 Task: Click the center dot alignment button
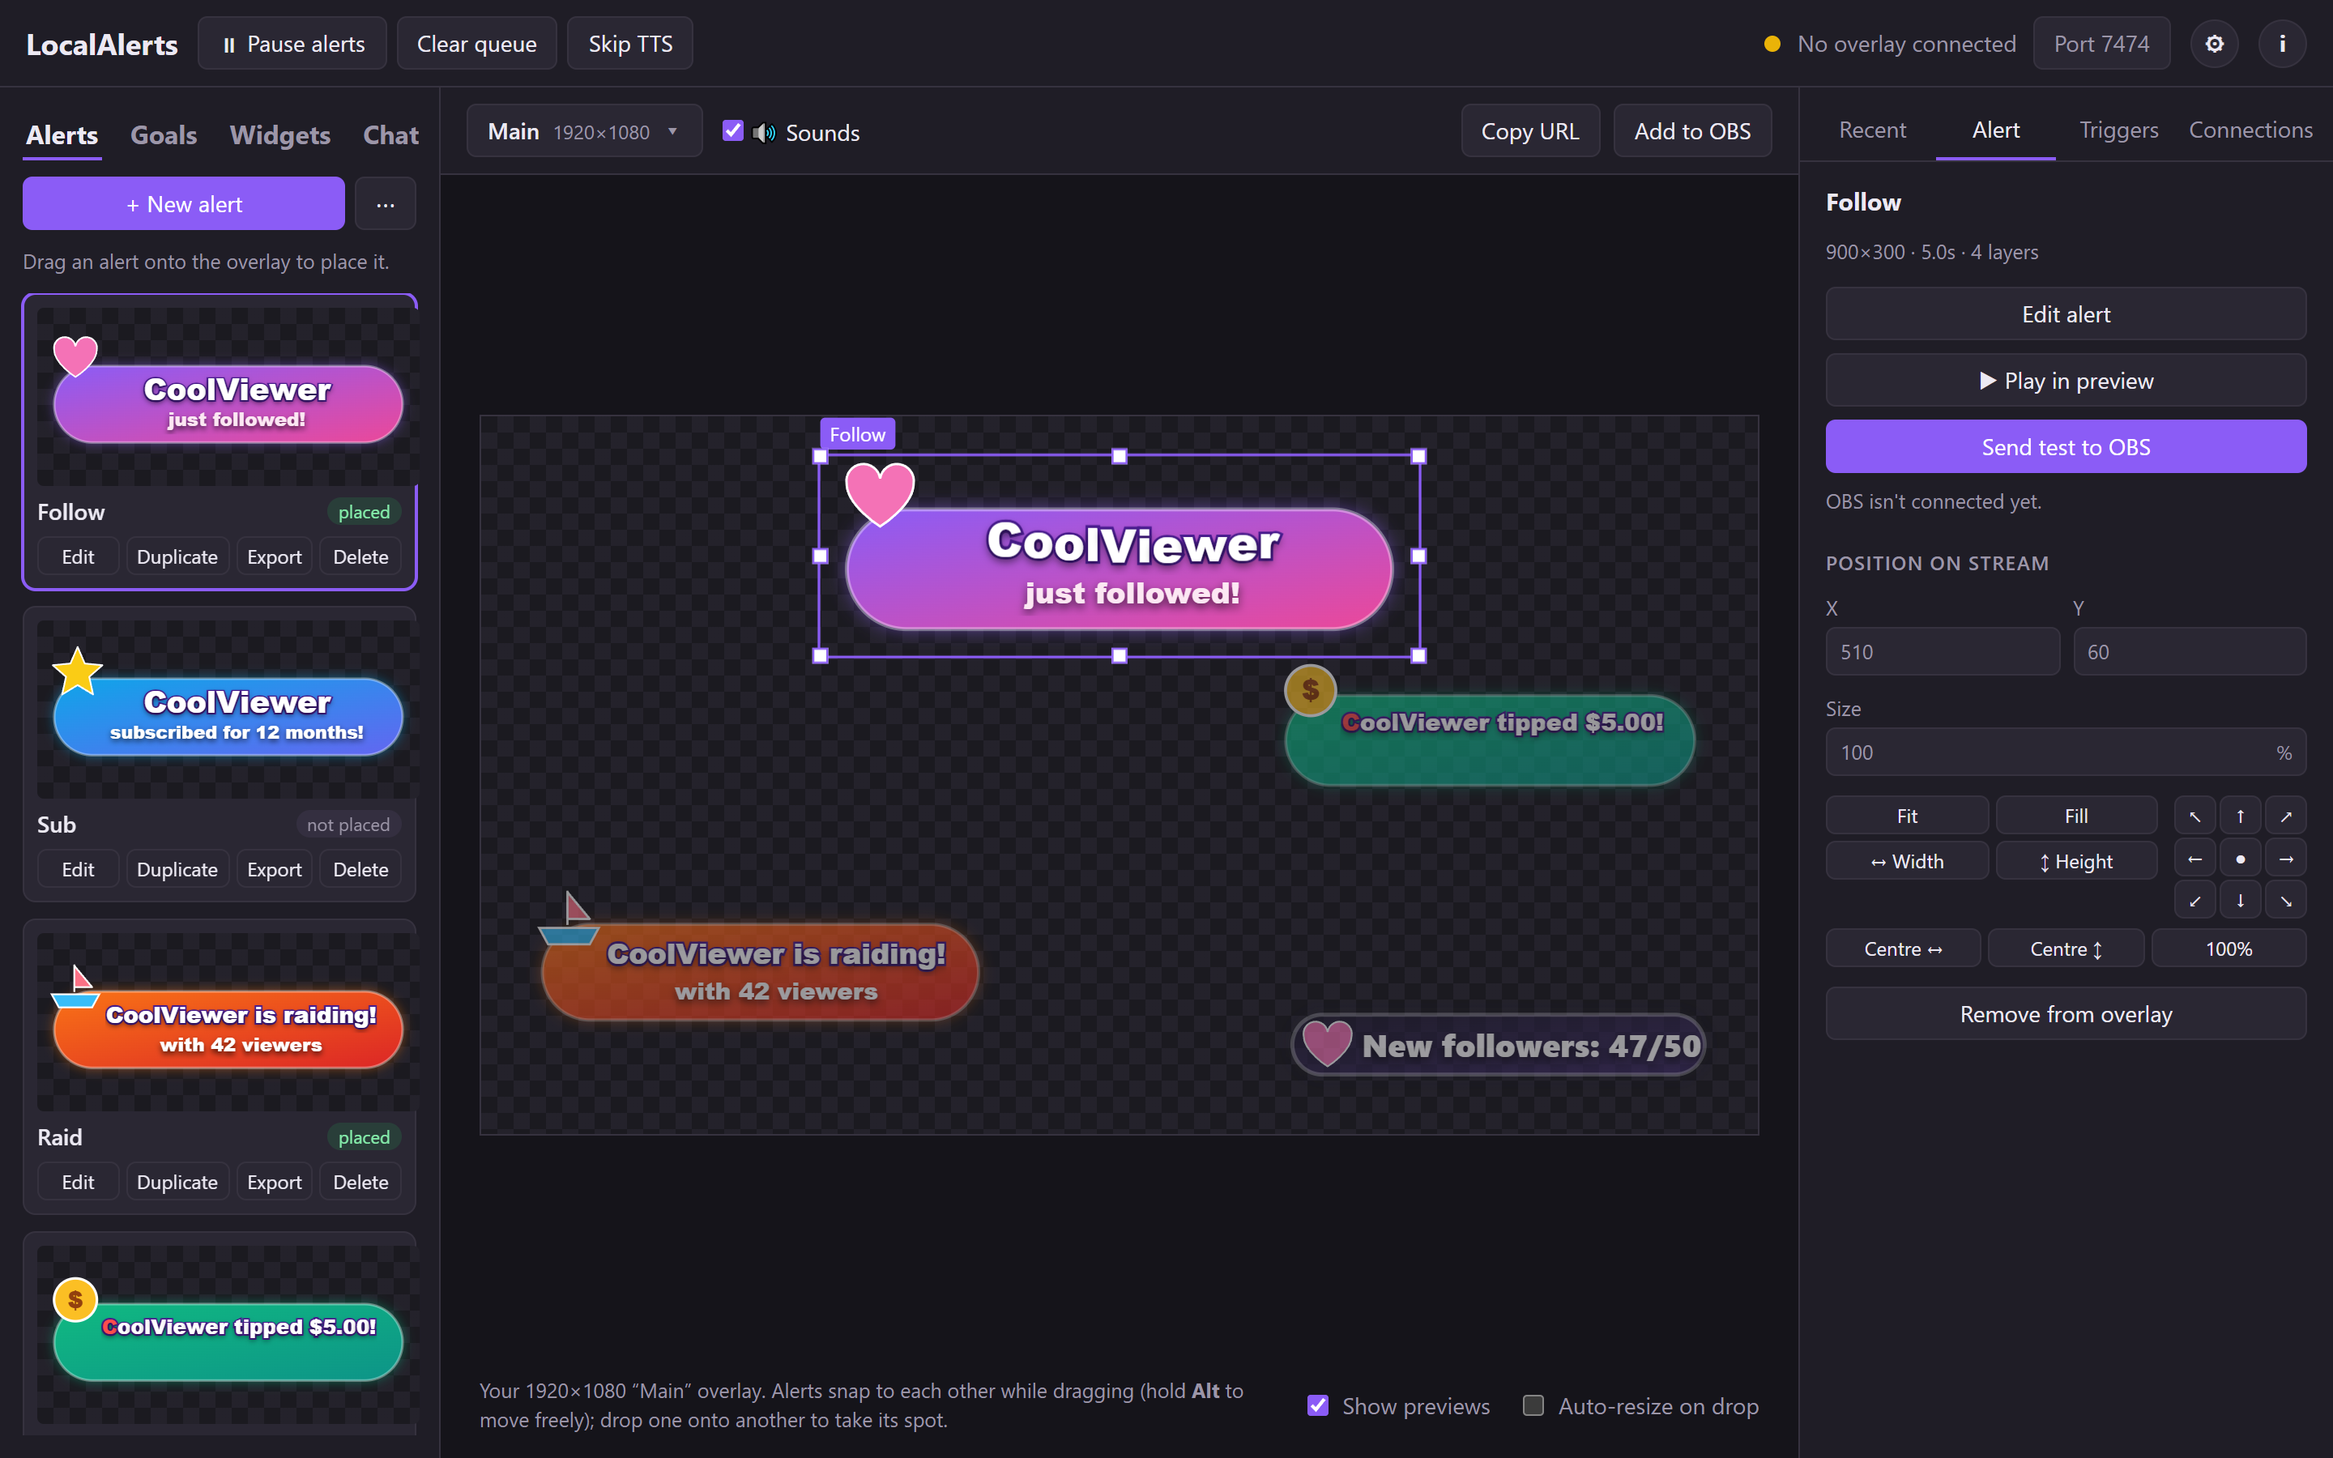tap(2241, 859)
